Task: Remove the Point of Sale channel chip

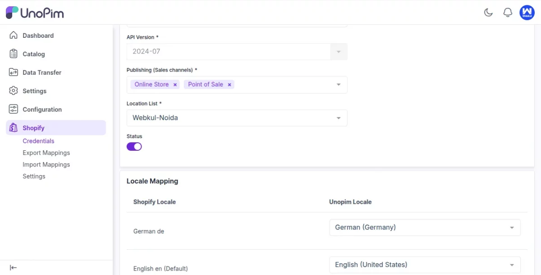Action: click(229, 84)
